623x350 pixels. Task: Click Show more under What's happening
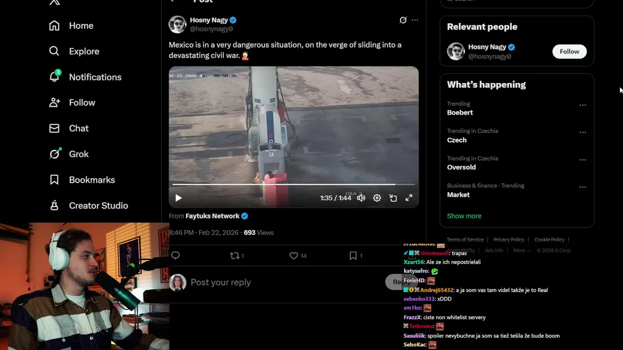pos(464,216)
